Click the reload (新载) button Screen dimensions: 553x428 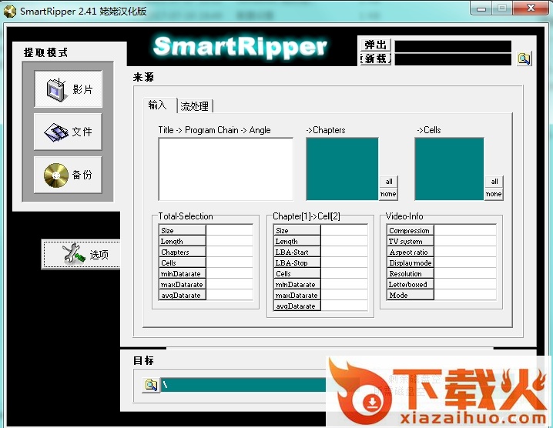pyautogui.click(x=376, y=59)
